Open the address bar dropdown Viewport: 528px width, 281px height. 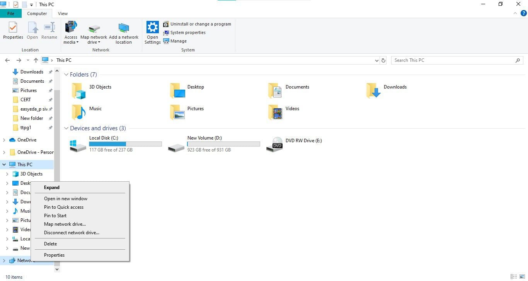(377, 60)
